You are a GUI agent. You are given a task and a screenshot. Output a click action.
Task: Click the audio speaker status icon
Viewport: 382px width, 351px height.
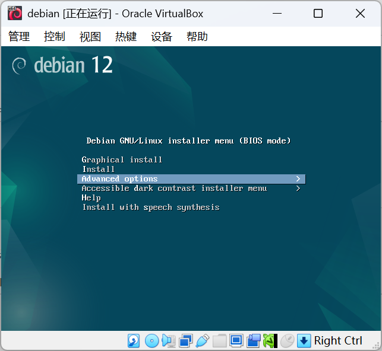point(169,341)
